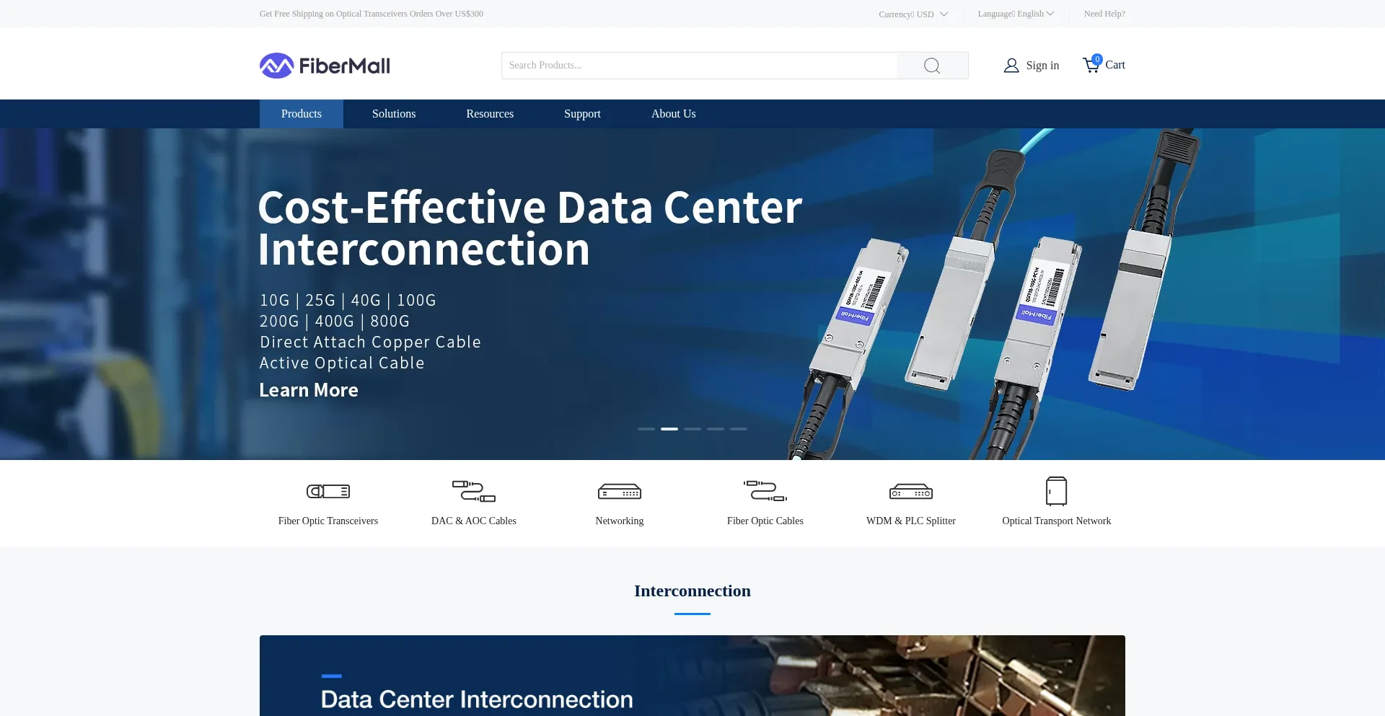Open the DAC & AOC Cables icon

(x=474, y=492)
